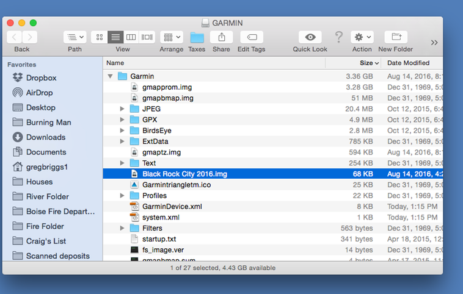Click the Garmin folder icon
463x294 pixels.
tap(122, 76)
